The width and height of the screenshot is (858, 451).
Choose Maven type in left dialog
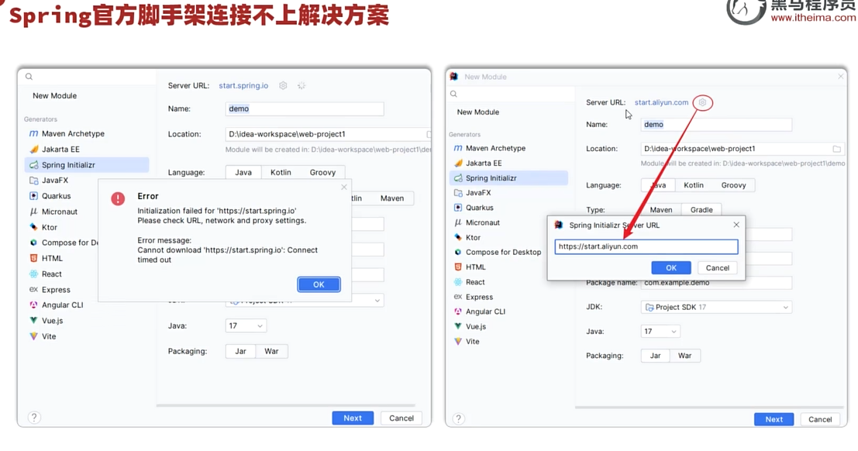click(x=392, y=198)
